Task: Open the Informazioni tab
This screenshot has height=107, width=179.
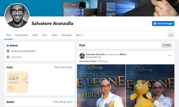Action: [21, 35]
